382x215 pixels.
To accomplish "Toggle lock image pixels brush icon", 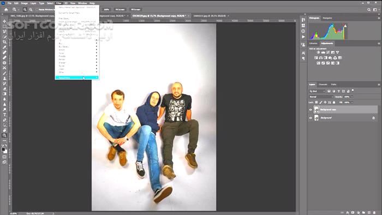I will [321, 102].
